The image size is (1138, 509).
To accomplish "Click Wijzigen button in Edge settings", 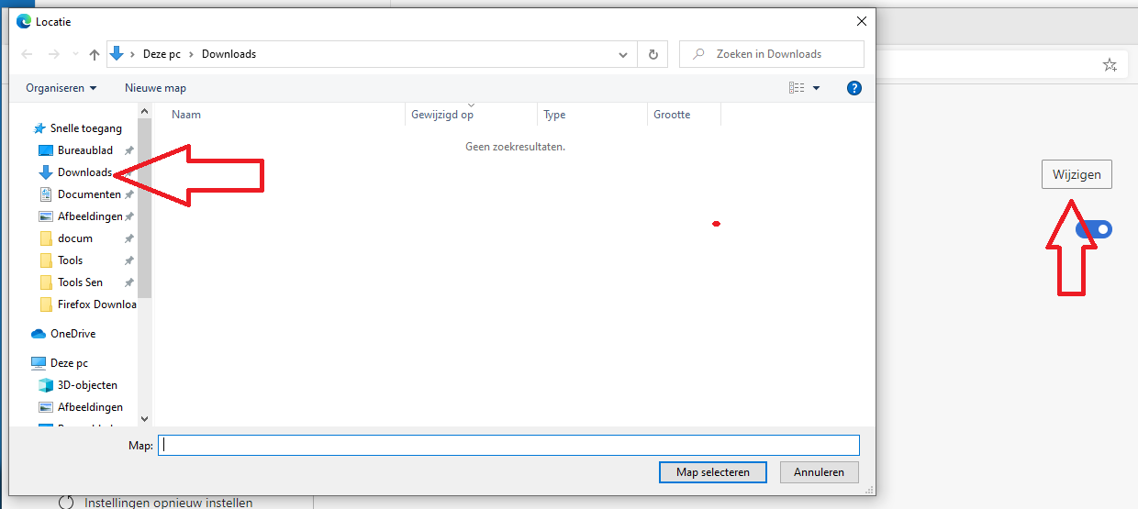I will click(1077, 174).
